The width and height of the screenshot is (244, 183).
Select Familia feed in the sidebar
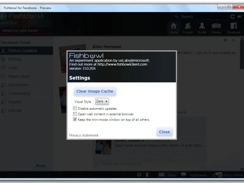pyautogui.click(x=27, y=110)
